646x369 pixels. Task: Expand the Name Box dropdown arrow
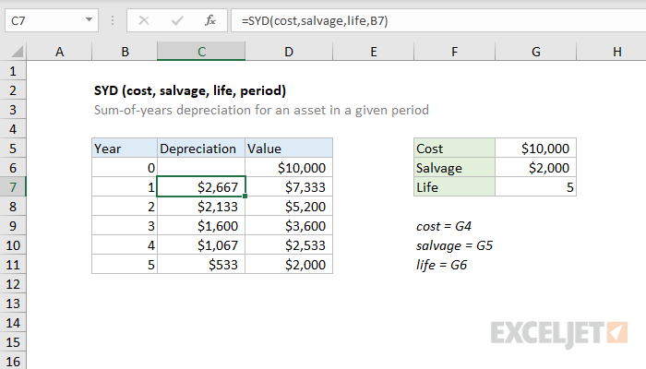[x=89, y=19]
